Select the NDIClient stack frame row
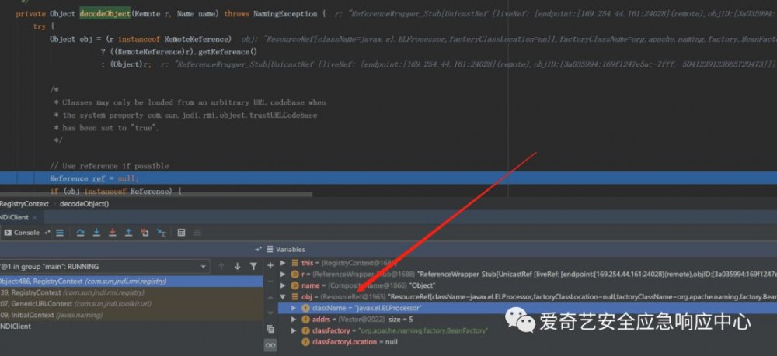 coord(131,327)
